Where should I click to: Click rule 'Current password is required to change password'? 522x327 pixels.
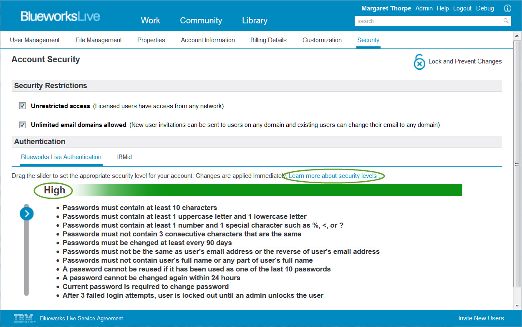[x=146, y=286]
